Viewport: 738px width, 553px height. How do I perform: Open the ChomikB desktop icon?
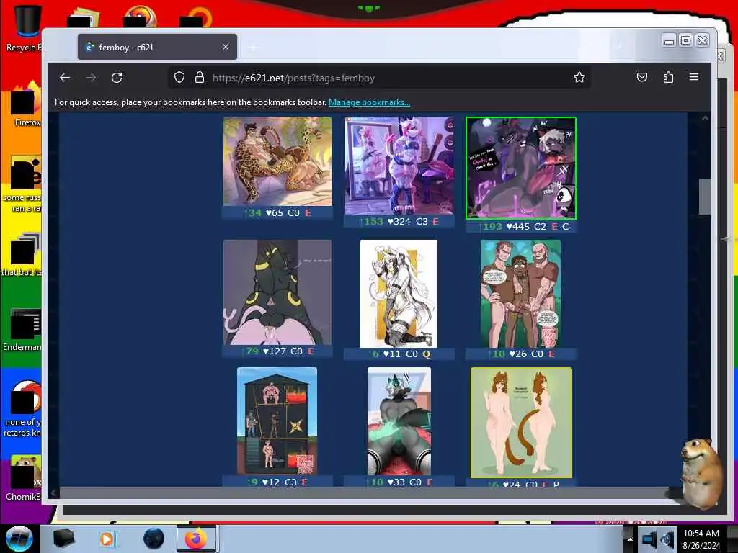(x=24, y=478)
